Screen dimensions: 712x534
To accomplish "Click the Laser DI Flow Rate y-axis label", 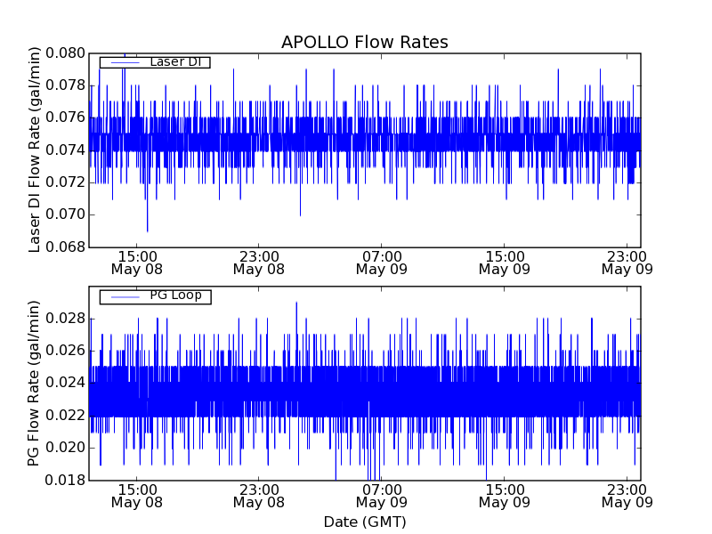I will click(x=36, y=150).
